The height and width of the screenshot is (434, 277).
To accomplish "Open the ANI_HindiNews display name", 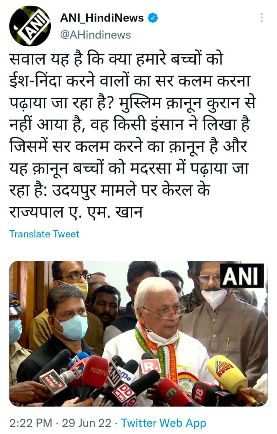I will click(x=102, y=18).
